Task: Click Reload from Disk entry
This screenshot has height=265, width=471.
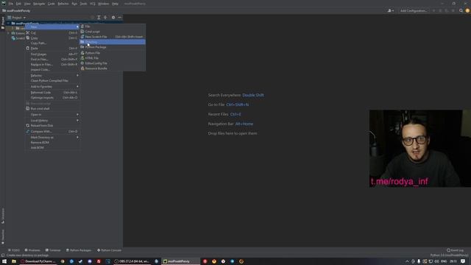Action: point(52,126)
